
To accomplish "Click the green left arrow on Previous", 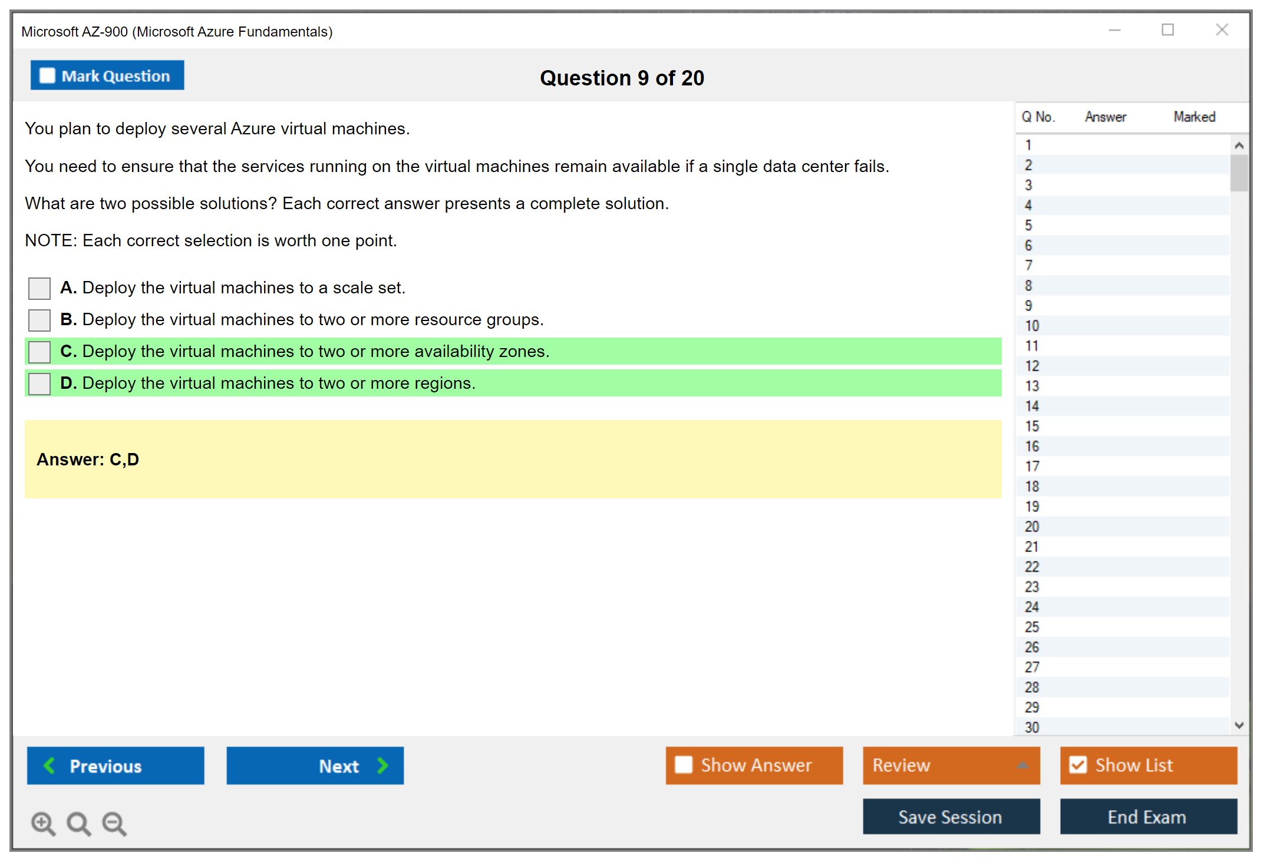I will [50, 765].
